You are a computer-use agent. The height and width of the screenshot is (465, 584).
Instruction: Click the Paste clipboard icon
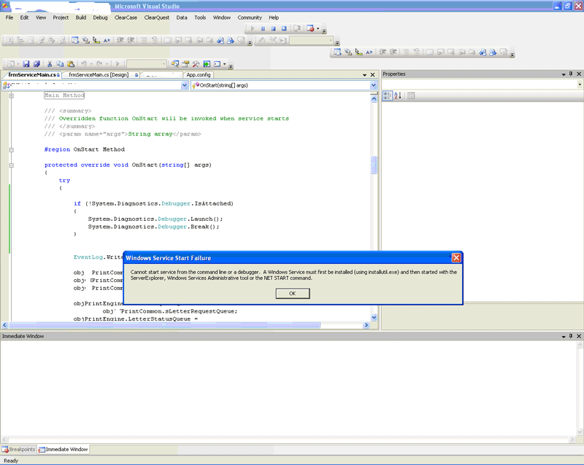[x=71, y=64]
